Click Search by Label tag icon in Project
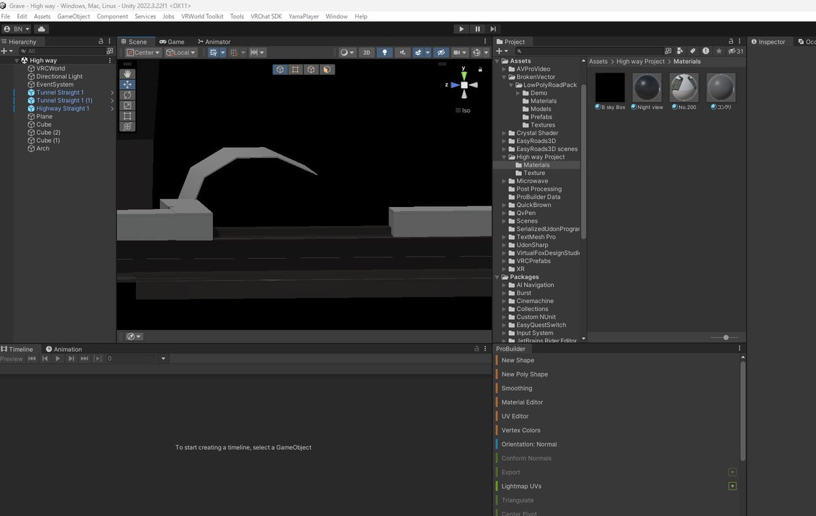 click(693, 51)
